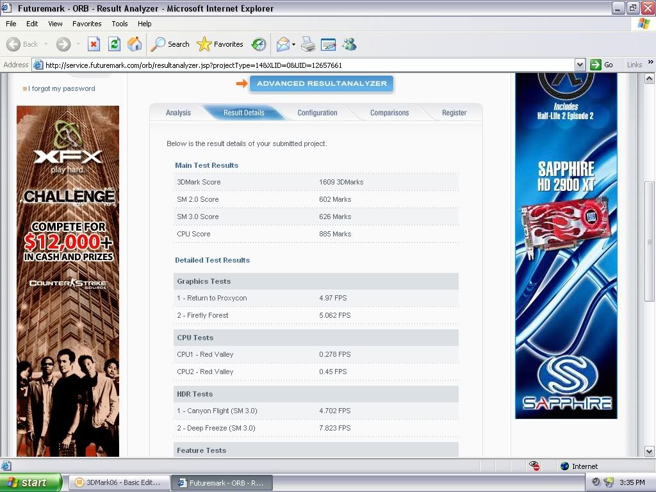This screenshot has width=656, height=492.
Task: Open the Favorites menu
Action: point(86,24)
